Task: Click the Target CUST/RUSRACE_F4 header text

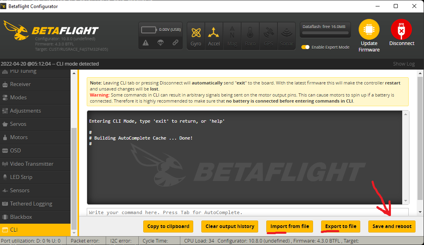Action: [71, 49]
